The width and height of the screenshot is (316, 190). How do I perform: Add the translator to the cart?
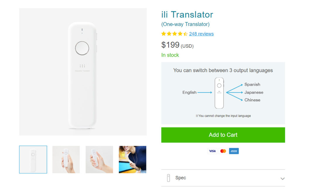(x=223, y=135)
